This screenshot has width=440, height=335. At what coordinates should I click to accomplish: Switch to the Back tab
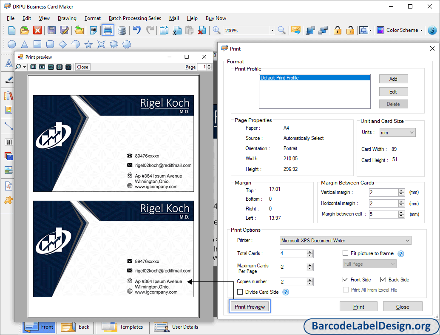tap(75, 327)
